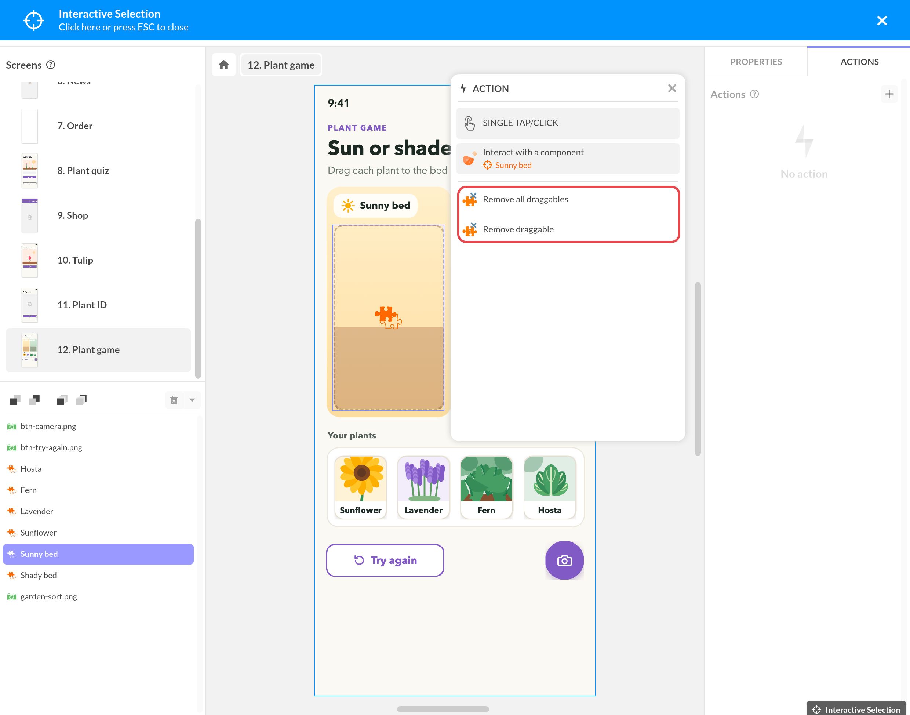The image size is (910, 715).
Task: Select screen 11. Plant ID
Action: [x=98, y=305]
